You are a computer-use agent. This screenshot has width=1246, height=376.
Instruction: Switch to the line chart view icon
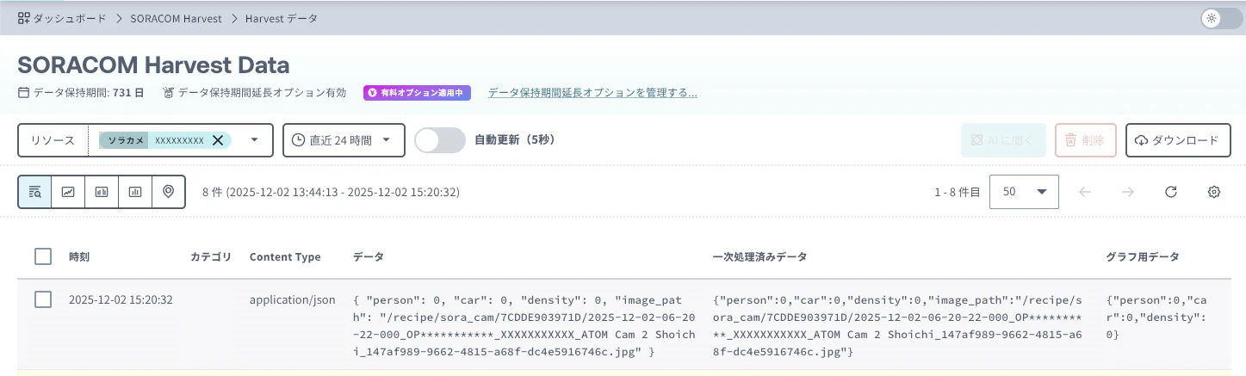click(x=68, y=192)
